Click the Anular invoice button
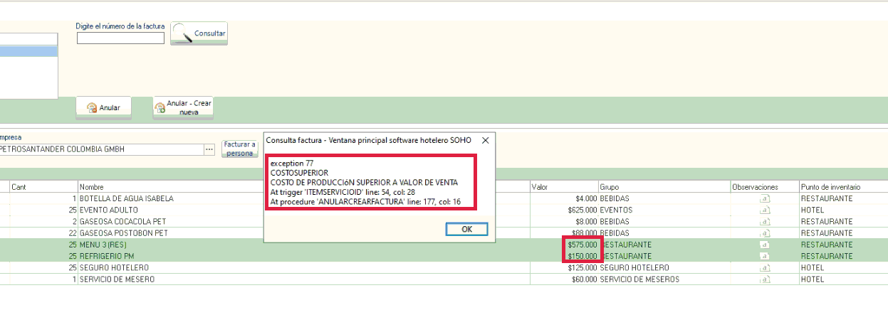The image size is (888, 310). pyautogui.click(x=103, y=108)
